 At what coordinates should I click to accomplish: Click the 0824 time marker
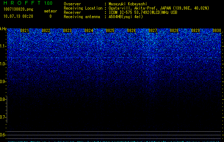89,31
